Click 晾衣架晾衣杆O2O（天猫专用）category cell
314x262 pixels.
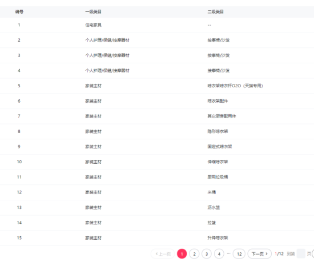(x=235, y=86)
